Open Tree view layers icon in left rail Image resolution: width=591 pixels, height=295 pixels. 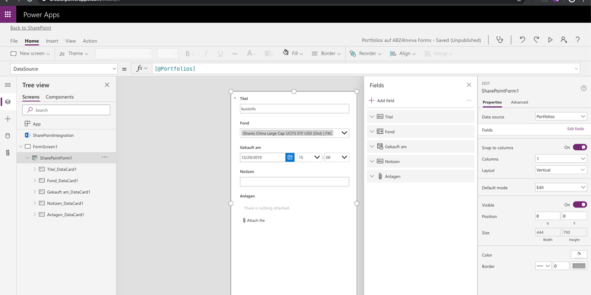[7, 102]
